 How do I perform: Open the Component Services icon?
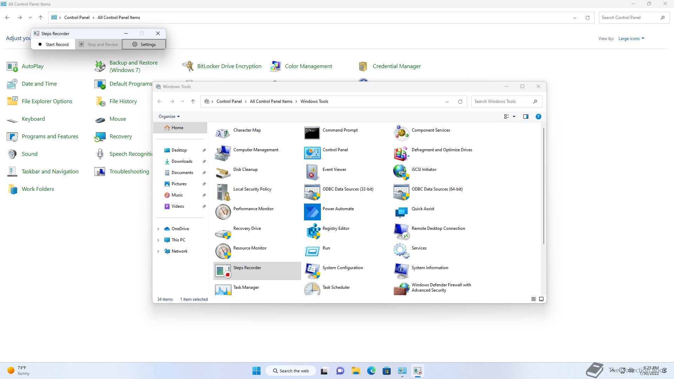(401, 133)
